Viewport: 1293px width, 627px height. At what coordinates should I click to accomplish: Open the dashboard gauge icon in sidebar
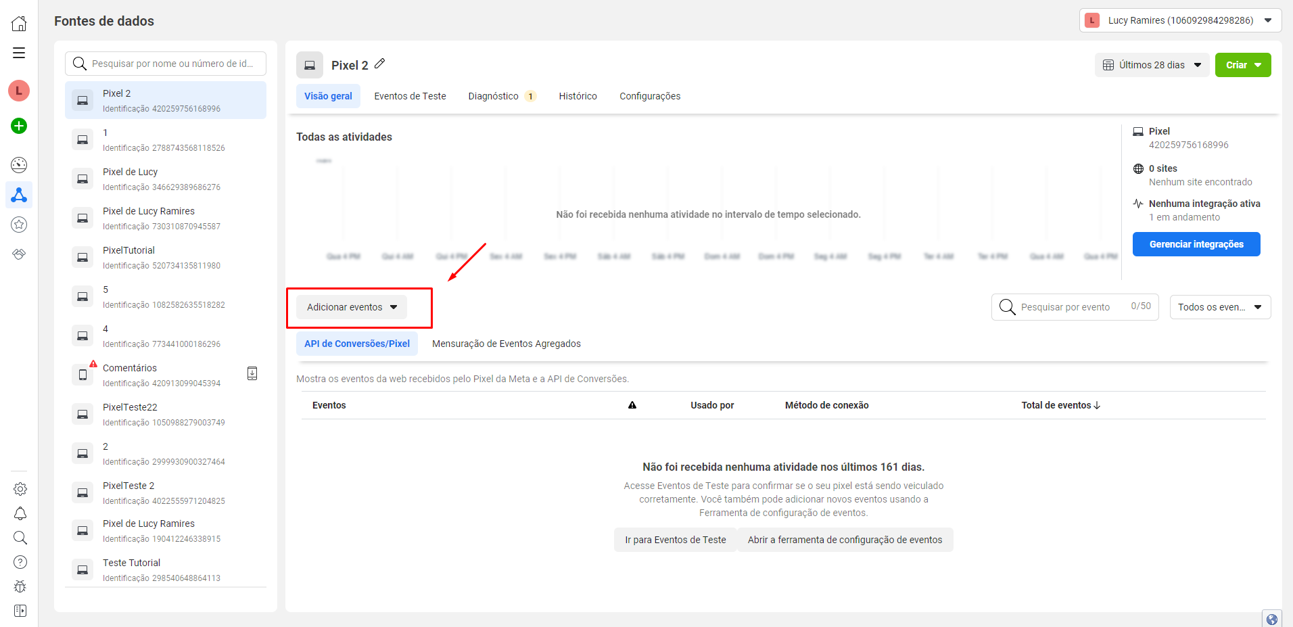19,165
